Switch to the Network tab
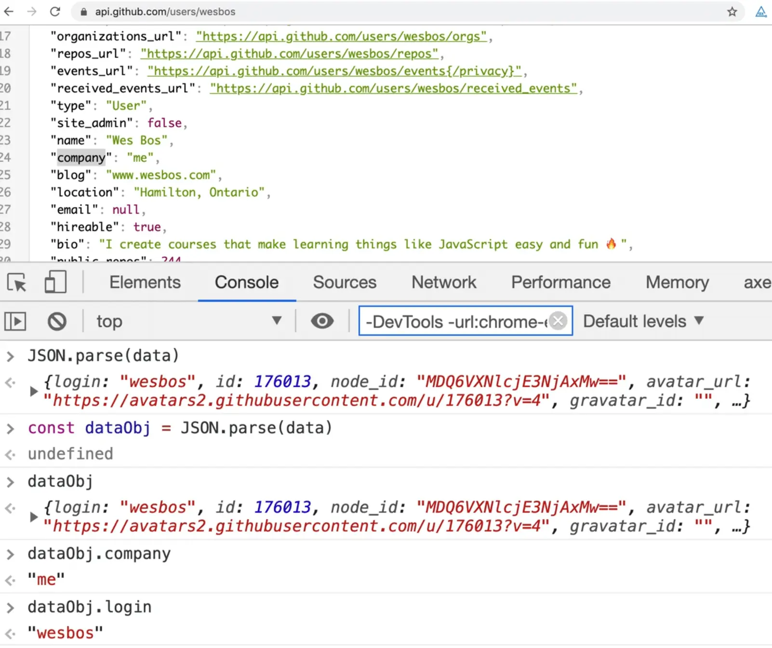Image resolution: width=772 pixels, height=648 pixels. pyautogui.click(x=443, y=283)
